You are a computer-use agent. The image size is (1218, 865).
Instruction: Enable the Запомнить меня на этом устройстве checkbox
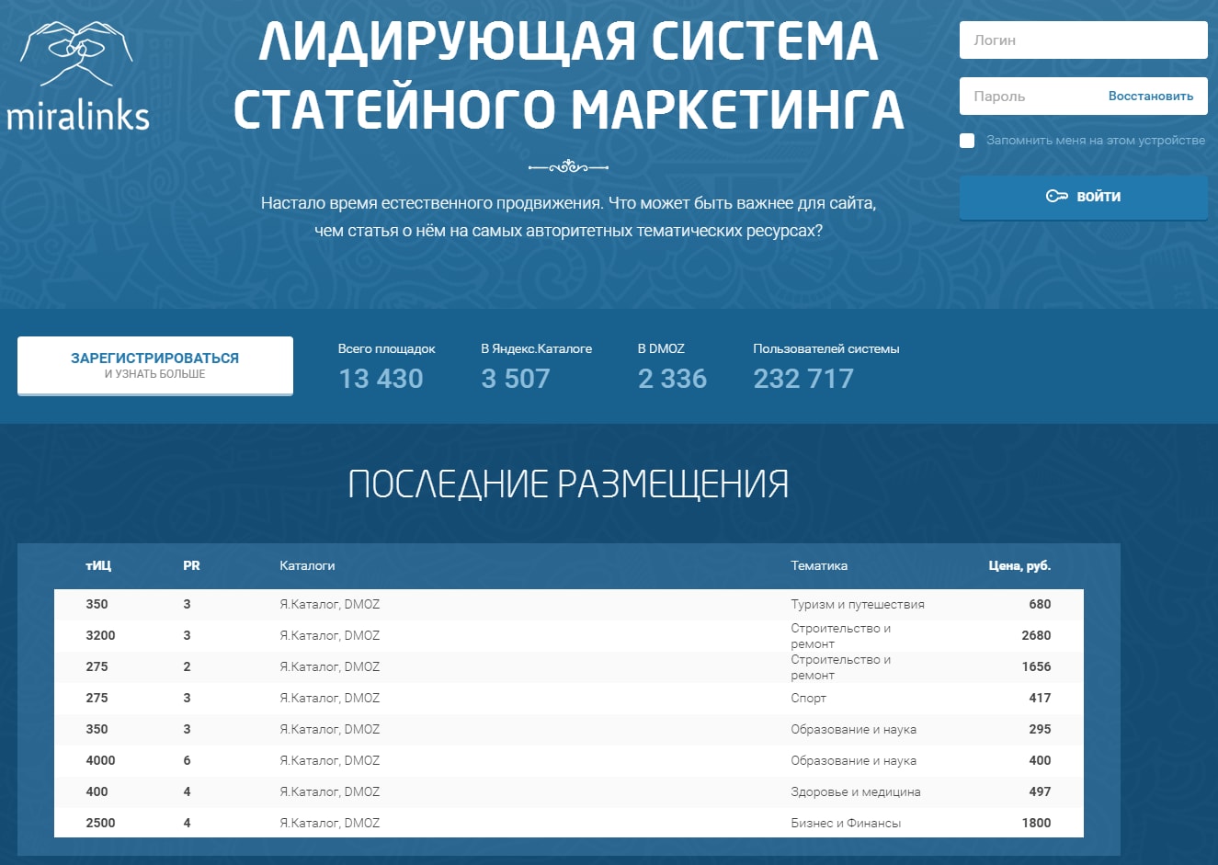[967, 141]
